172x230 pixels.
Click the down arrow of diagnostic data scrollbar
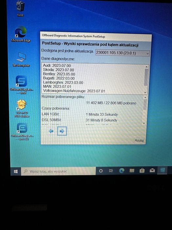coord(145,92)
